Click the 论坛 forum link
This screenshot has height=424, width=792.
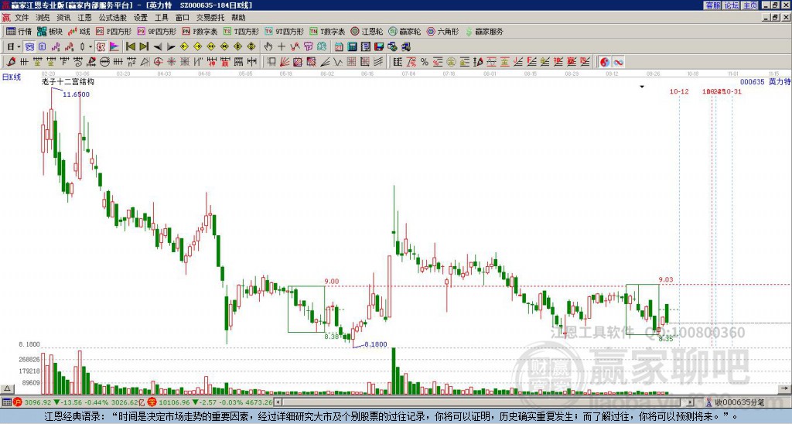732,5
